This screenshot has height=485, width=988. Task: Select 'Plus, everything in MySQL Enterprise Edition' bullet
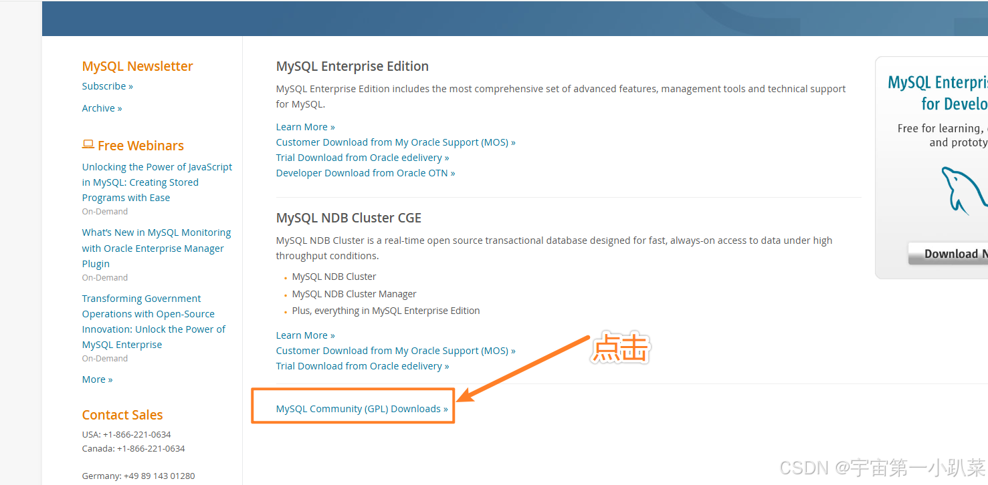pos(386,311)
